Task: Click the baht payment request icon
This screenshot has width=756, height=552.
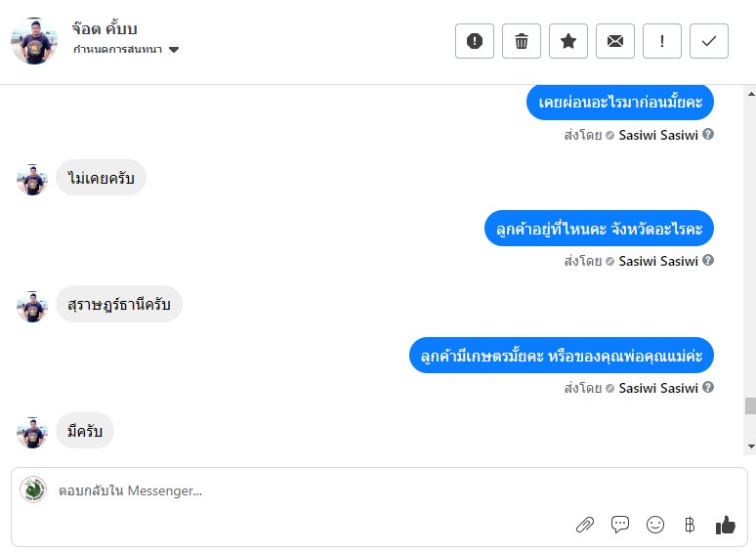Action: [690, 525]
